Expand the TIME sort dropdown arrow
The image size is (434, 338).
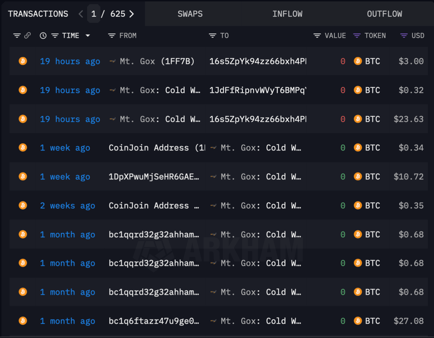click(x=87, y=36)
